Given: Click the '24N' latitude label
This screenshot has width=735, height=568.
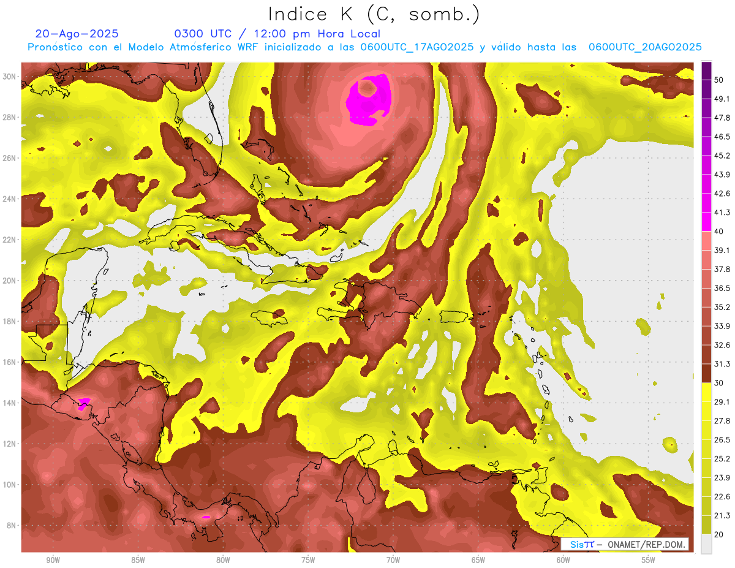Looking at the screenshot, I should (9, 199).
